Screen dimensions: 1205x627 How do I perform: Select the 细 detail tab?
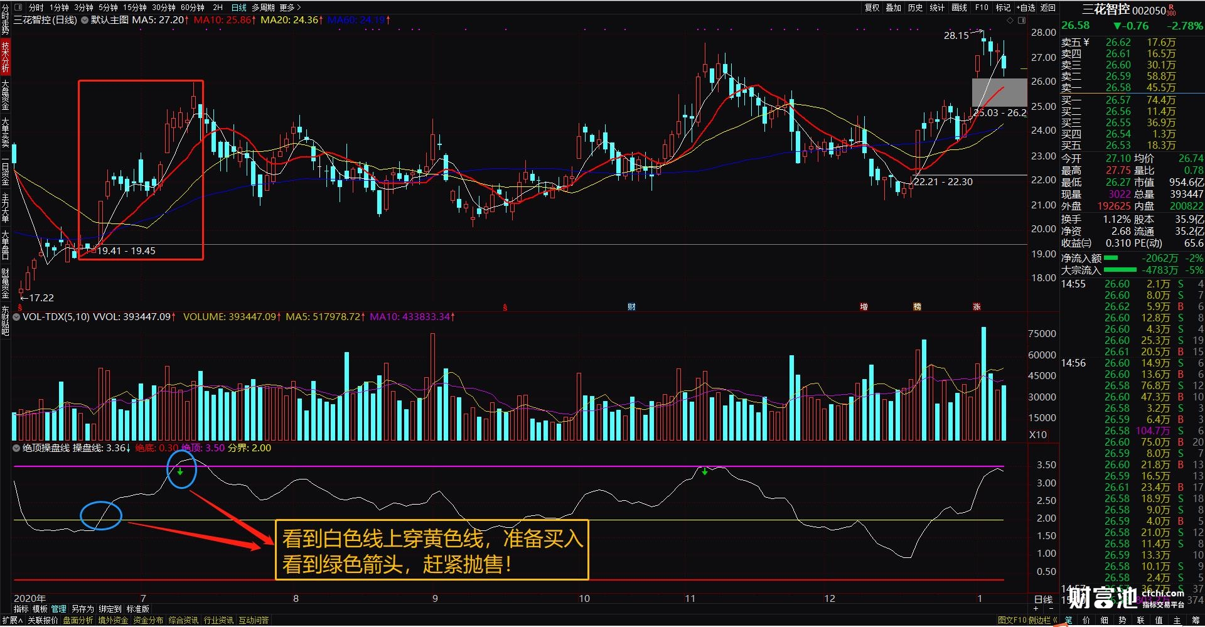tap(1105, 620)
